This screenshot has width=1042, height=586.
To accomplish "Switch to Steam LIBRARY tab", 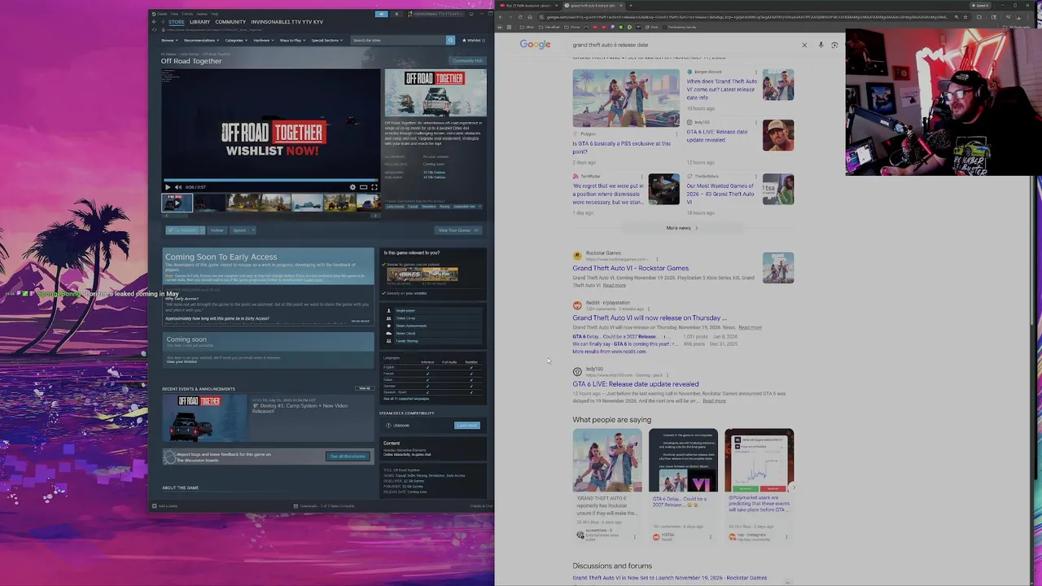I will 199,22.
